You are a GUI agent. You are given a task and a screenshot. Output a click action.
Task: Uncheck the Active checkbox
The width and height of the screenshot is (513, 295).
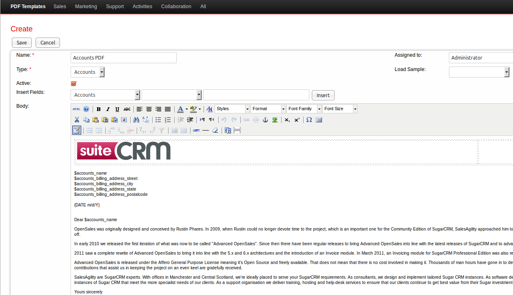tap(74, 84)
